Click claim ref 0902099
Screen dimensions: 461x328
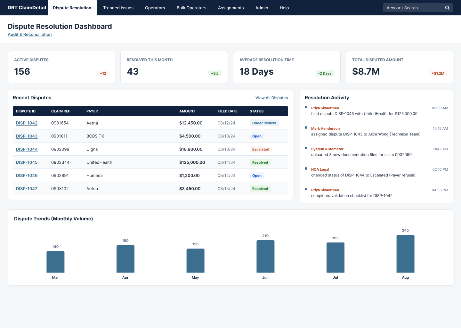(x=60, y=149)
